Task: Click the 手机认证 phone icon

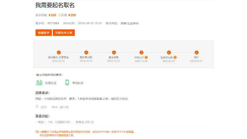Action: [x=67, y=83]
